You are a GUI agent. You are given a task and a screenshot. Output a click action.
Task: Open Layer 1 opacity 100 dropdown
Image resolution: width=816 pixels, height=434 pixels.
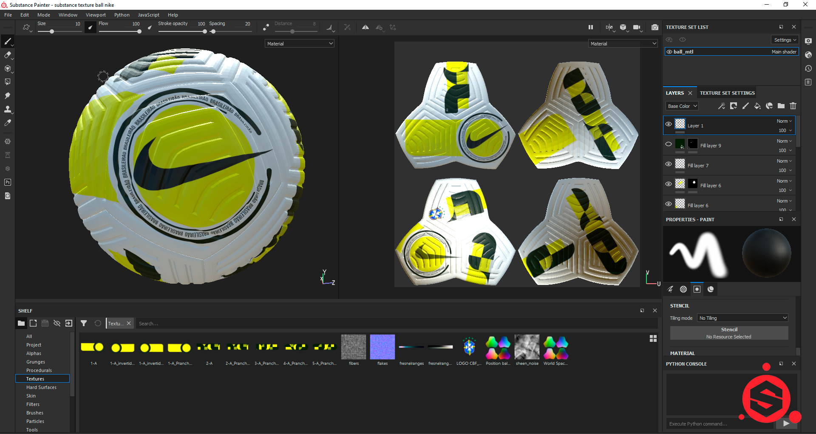pyautogui.click(x=785, y=130)
